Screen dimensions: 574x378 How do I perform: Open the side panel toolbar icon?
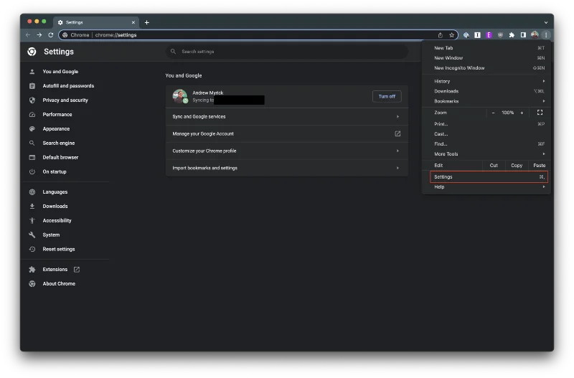523,34
